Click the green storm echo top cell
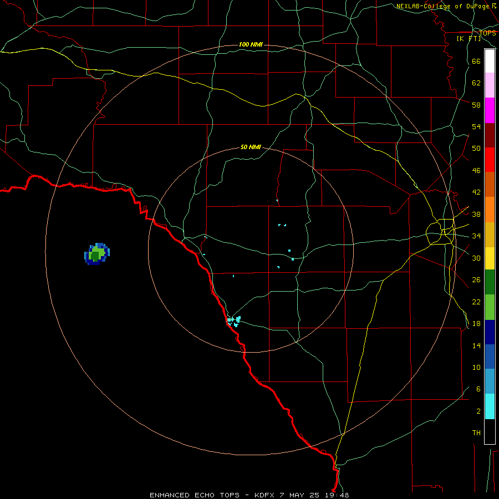 pos(96,254)
